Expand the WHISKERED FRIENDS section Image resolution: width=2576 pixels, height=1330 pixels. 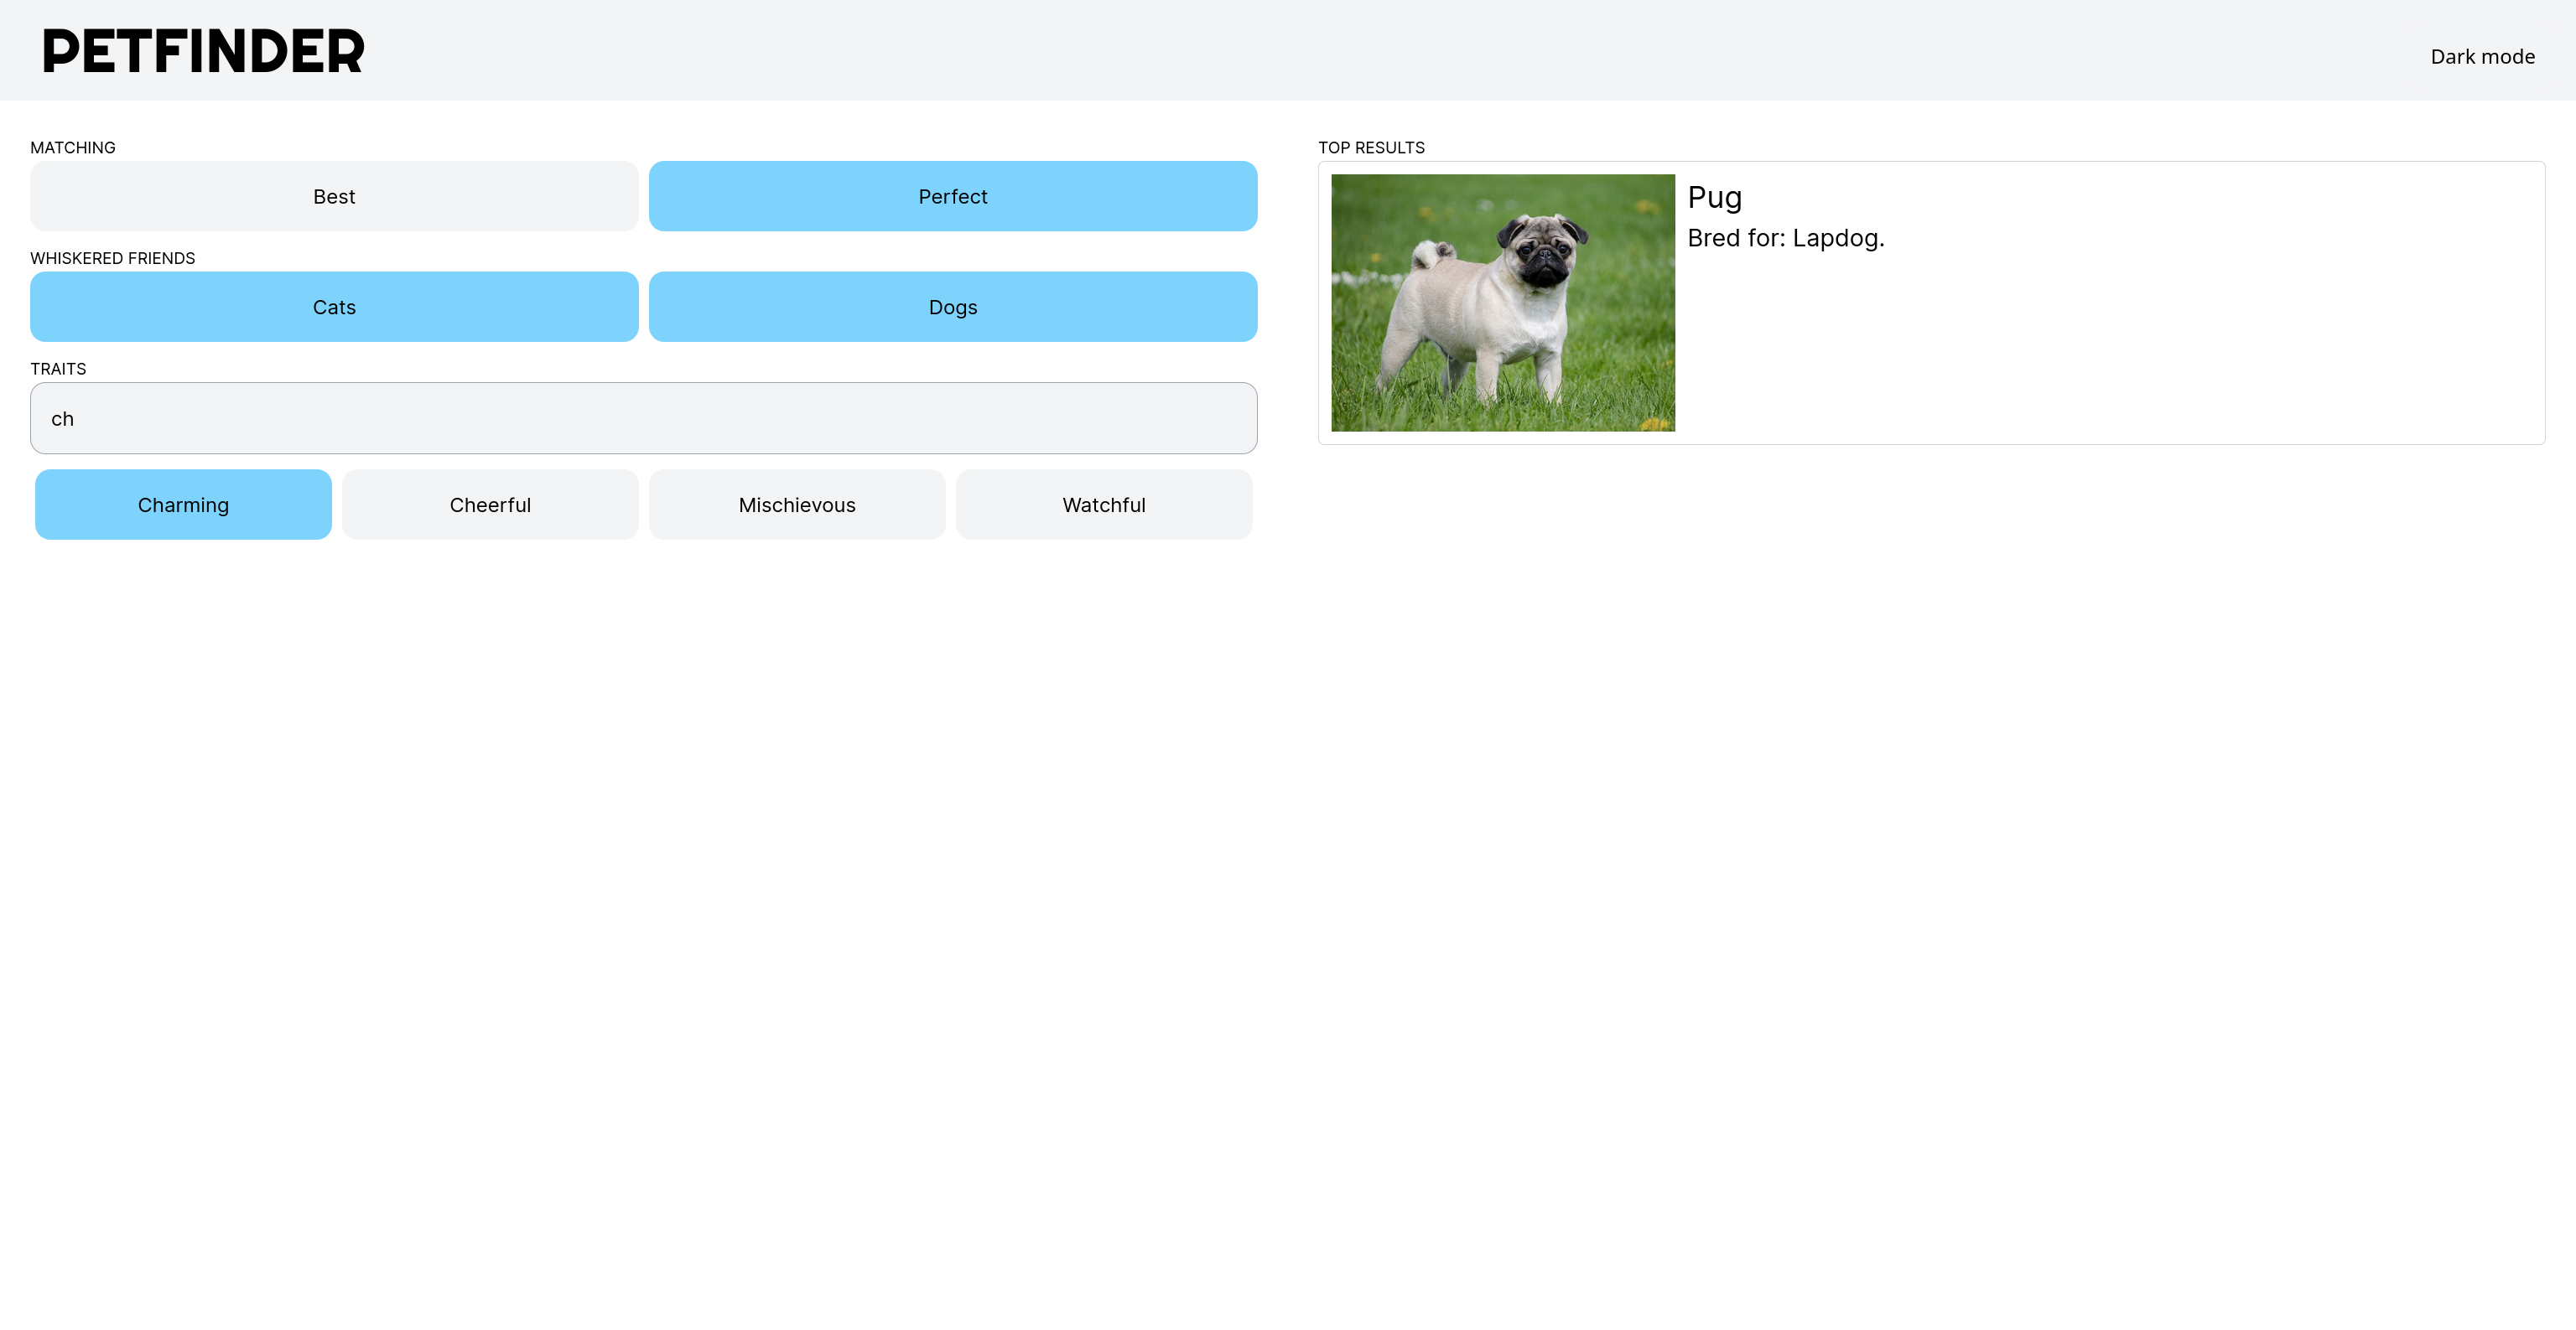112,258
